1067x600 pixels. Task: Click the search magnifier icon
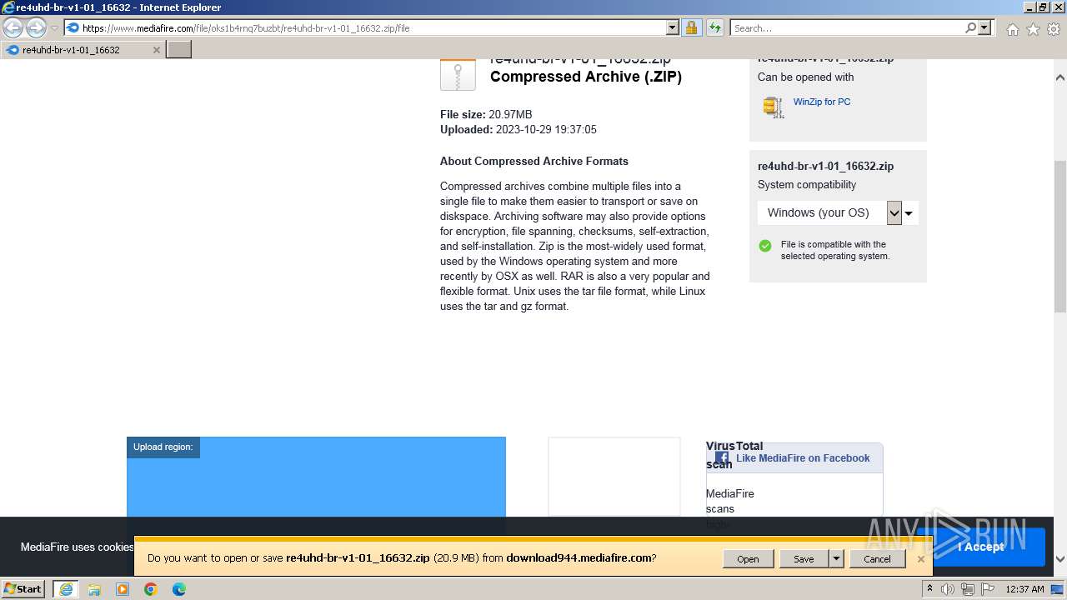[970, 28]
